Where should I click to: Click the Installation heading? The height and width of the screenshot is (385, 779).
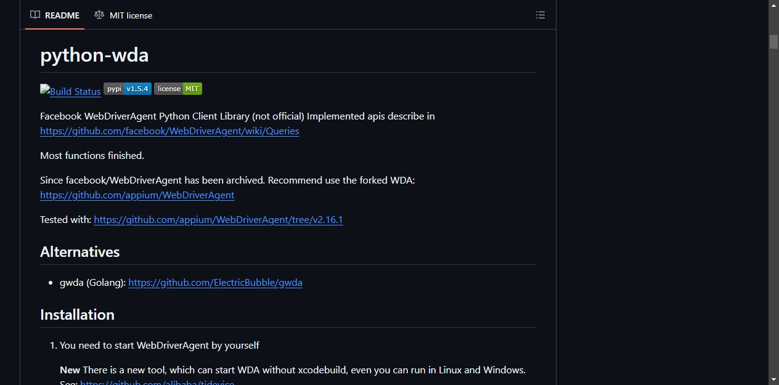77,315
